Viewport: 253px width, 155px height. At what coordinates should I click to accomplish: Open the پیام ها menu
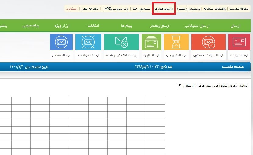[126, 26]
